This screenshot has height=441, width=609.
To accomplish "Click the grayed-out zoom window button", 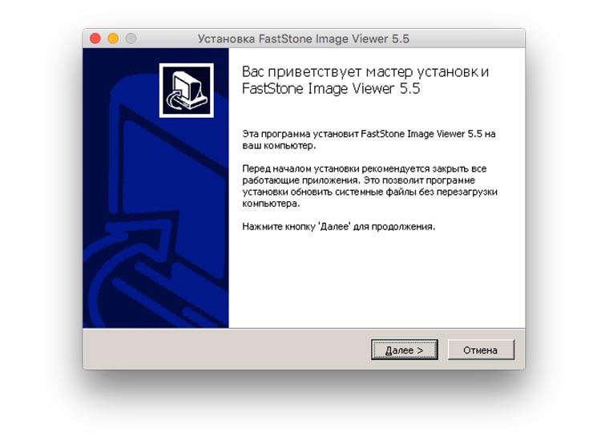I will (x=131, y=38).
